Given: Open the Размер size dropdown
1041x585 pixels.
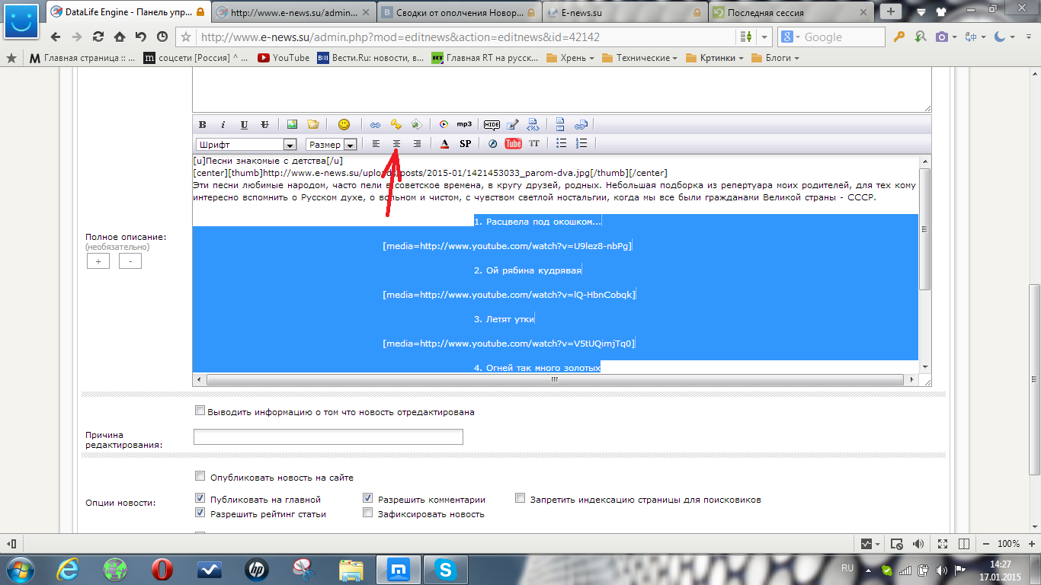Looking at the screenshot, I should pos(332,144).
